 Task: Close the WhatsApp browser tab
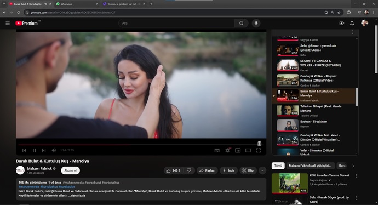[97, 4]
